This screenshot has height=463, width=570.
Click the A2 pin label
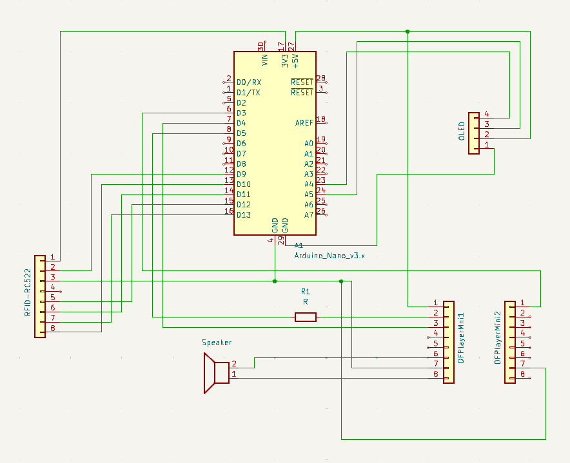tap(309, 164)
